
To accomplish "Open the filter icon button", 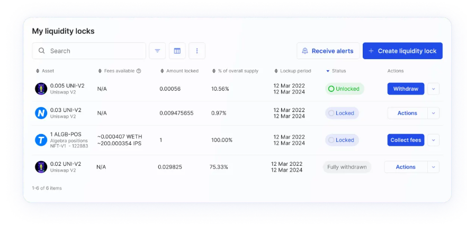I will pyautogui.click(x=157, y=51).
